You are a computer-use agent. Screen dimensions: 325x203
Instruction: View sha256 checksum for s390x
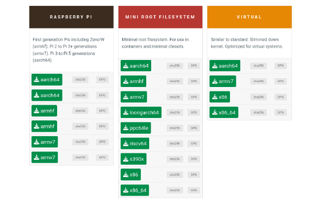175,159
